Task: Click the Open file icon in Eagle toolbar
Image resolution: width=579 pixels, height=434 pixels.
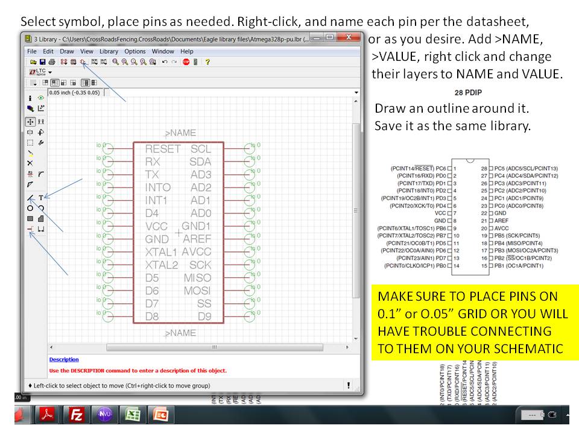Action: tap(33, 62)
